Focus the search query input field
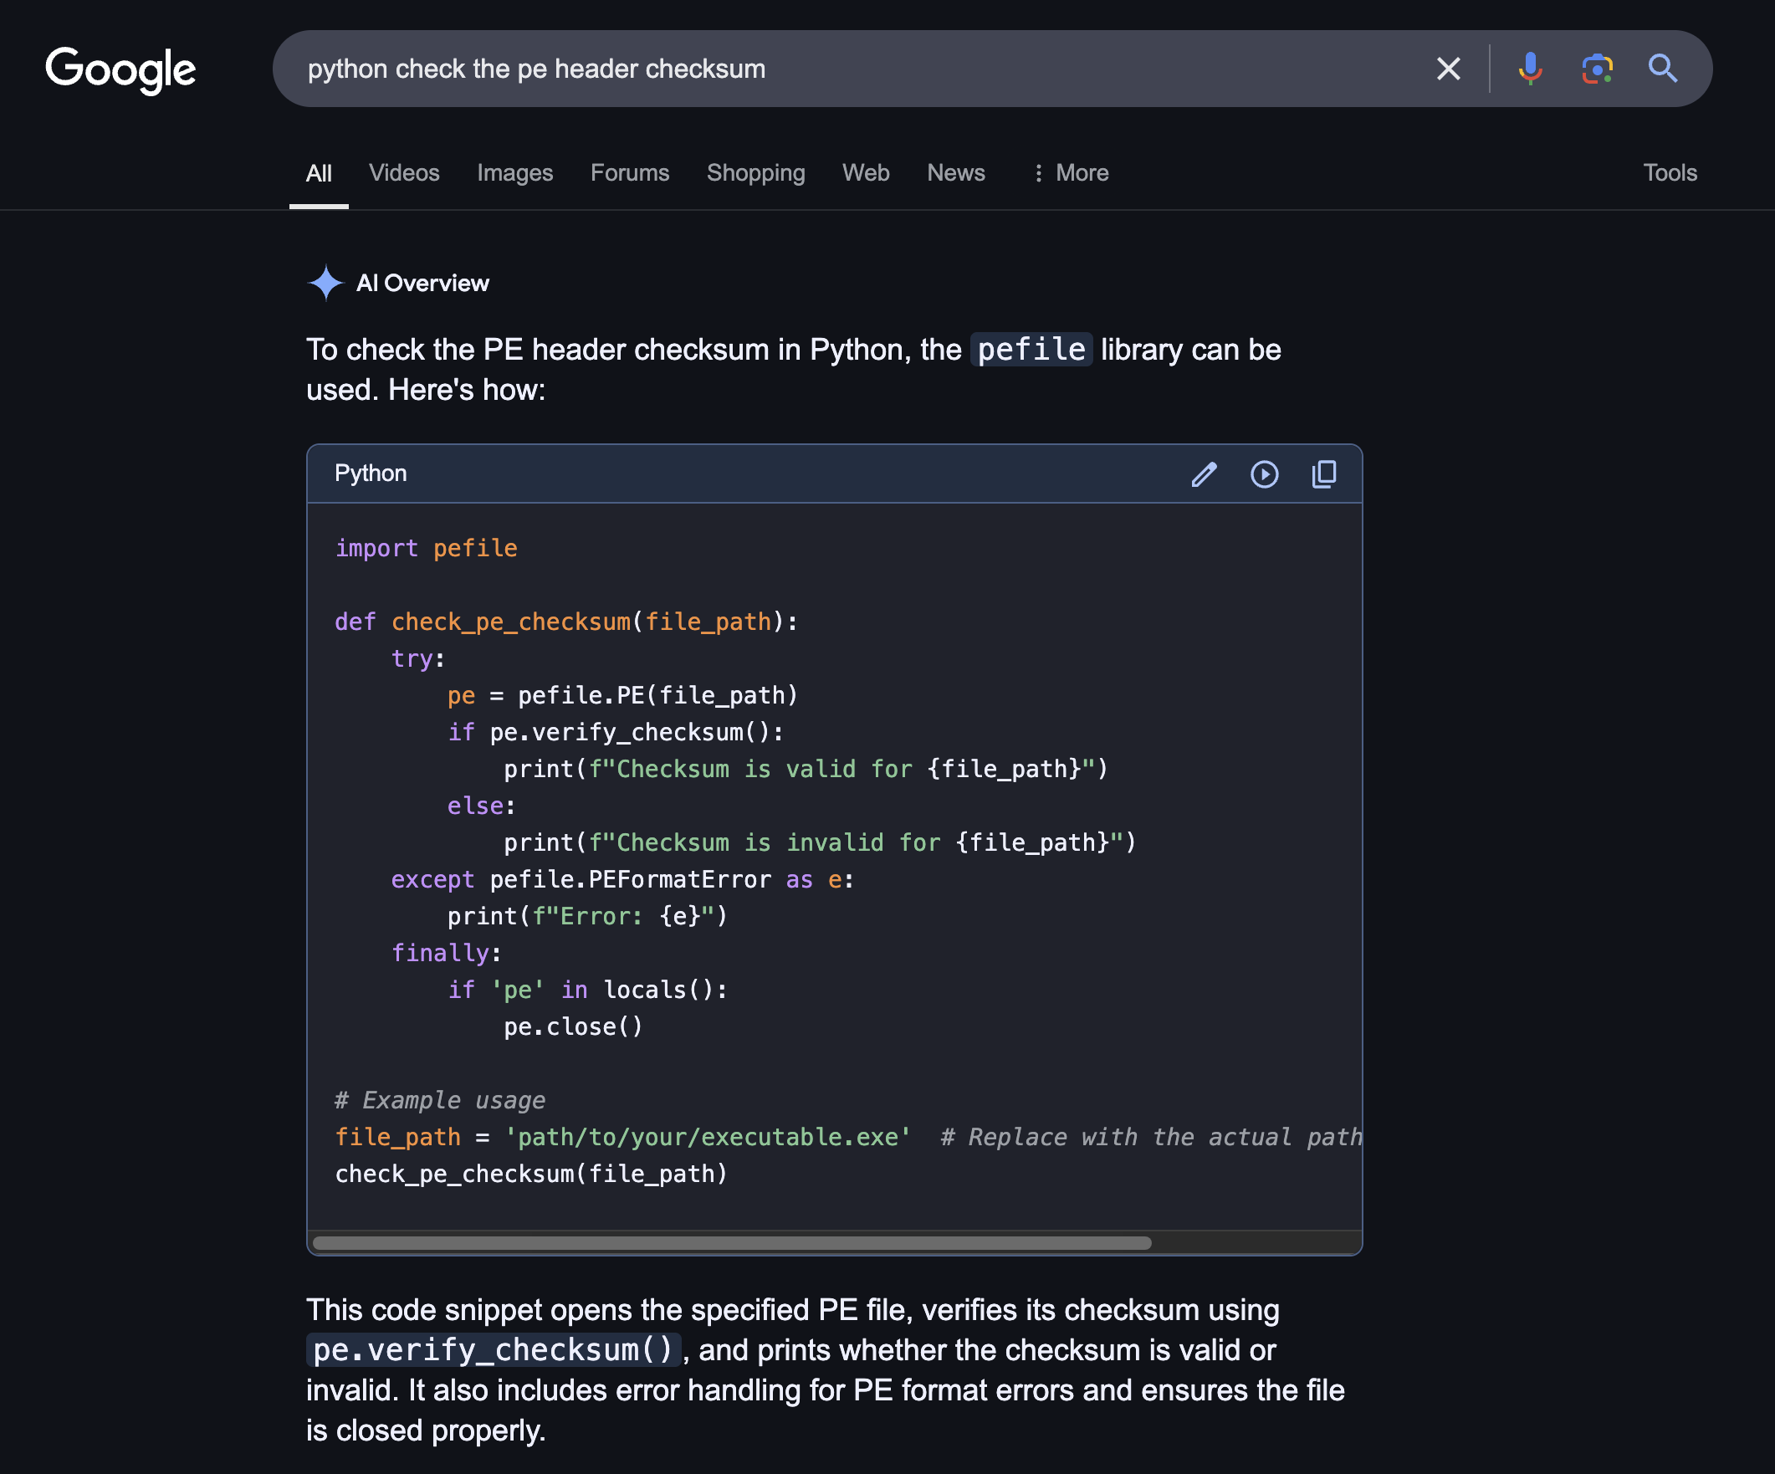Screen dimensions: 1775x1474 (x=854, y=69)
